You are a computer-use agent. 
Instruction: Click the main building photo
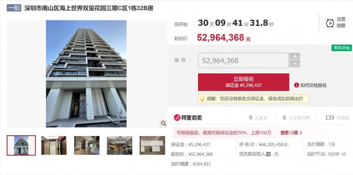coord(86,74)
